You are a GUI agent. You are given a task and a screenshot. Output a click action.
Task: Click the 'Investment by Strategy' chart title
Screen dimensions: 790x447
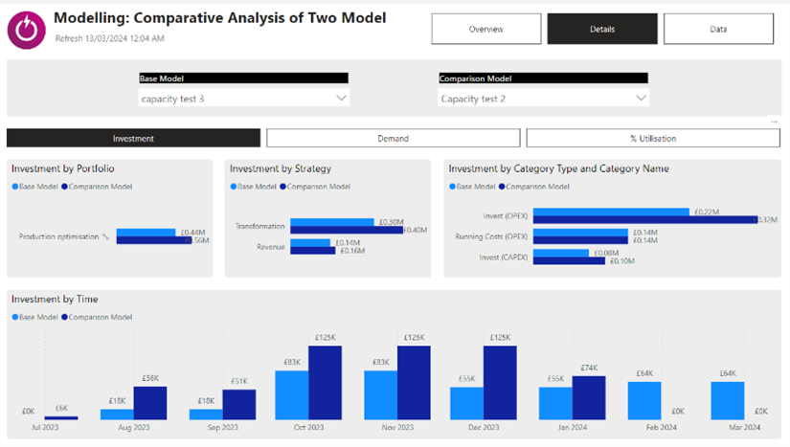pos(281,168)
